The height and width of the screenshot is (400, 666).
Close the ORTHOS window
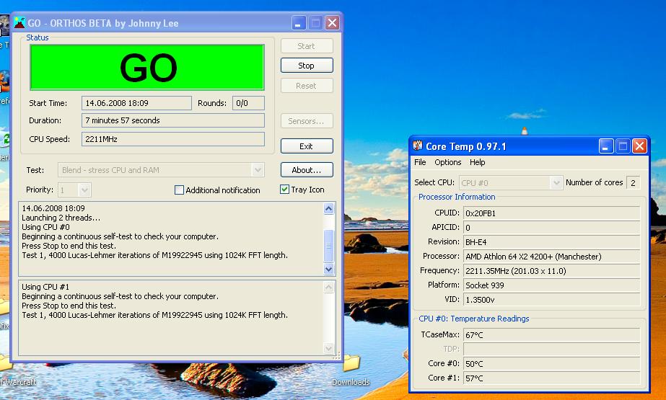(x=332, y=23)
